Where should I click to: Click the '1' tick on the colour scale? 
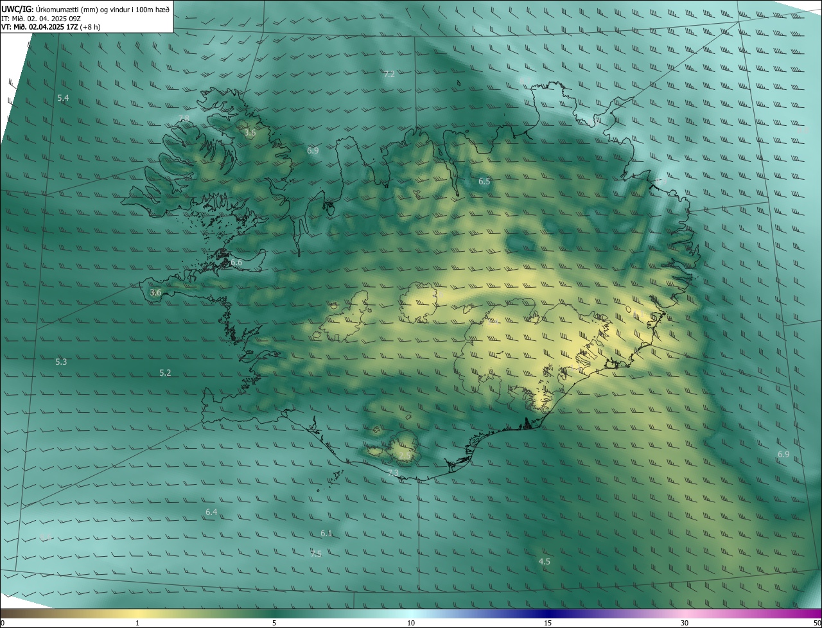pos(137,623)
